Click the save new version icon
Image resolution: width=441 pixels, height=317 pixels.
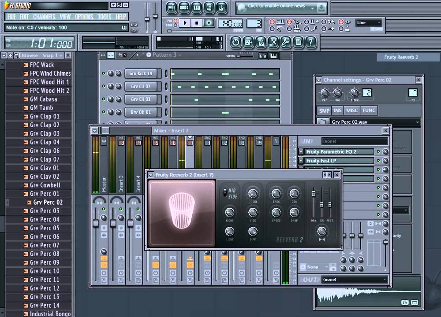coord(248,42)
